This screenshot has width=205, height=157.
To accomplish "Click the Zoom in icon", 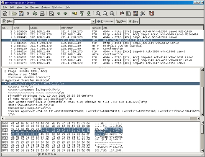I will click(98, 13).
